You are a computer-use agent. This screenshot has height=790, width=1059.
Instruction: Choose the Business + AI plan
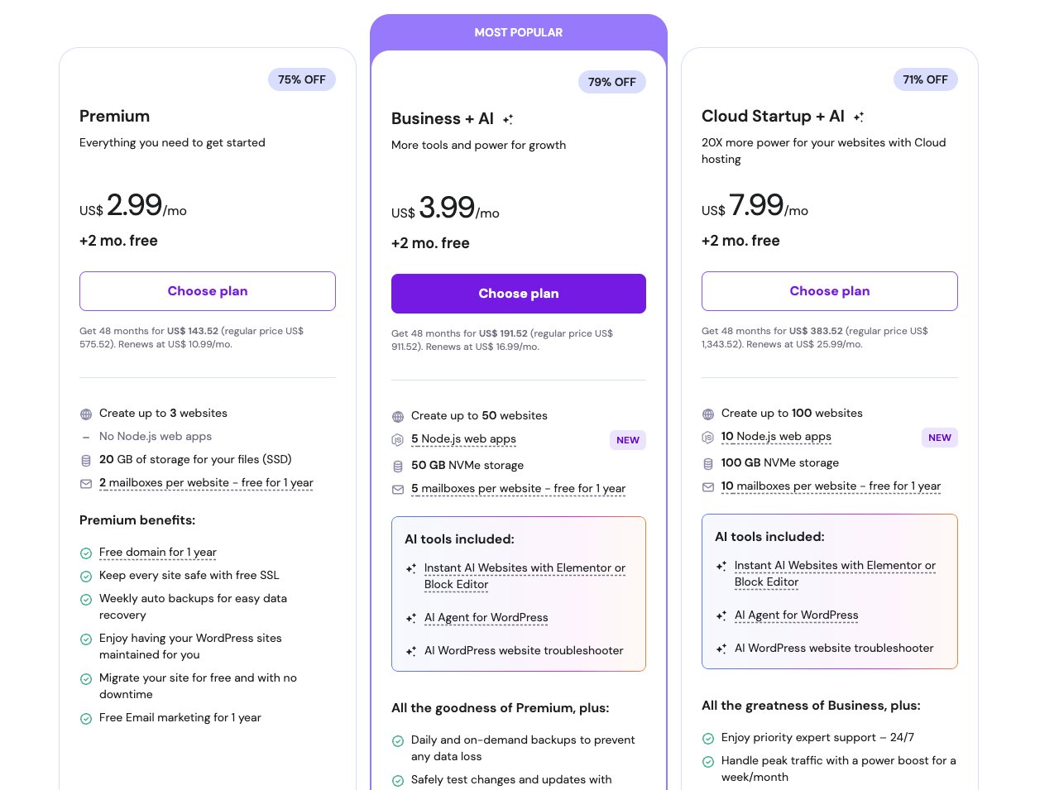point(519,294)
